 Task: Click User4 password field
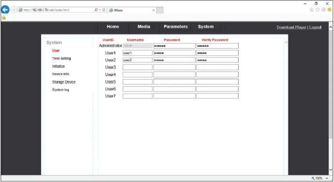(x=174, y=75)
